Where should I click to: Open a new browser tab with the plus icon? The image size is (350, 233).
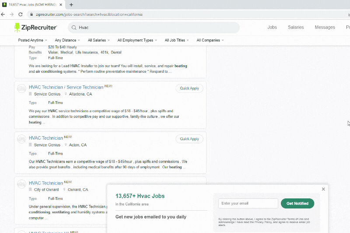tap(71, 5)
